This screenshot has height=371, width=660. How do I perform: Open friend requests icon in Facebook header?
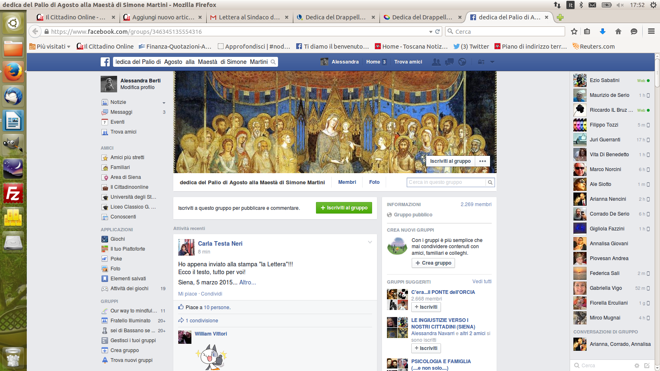(436, 62)
